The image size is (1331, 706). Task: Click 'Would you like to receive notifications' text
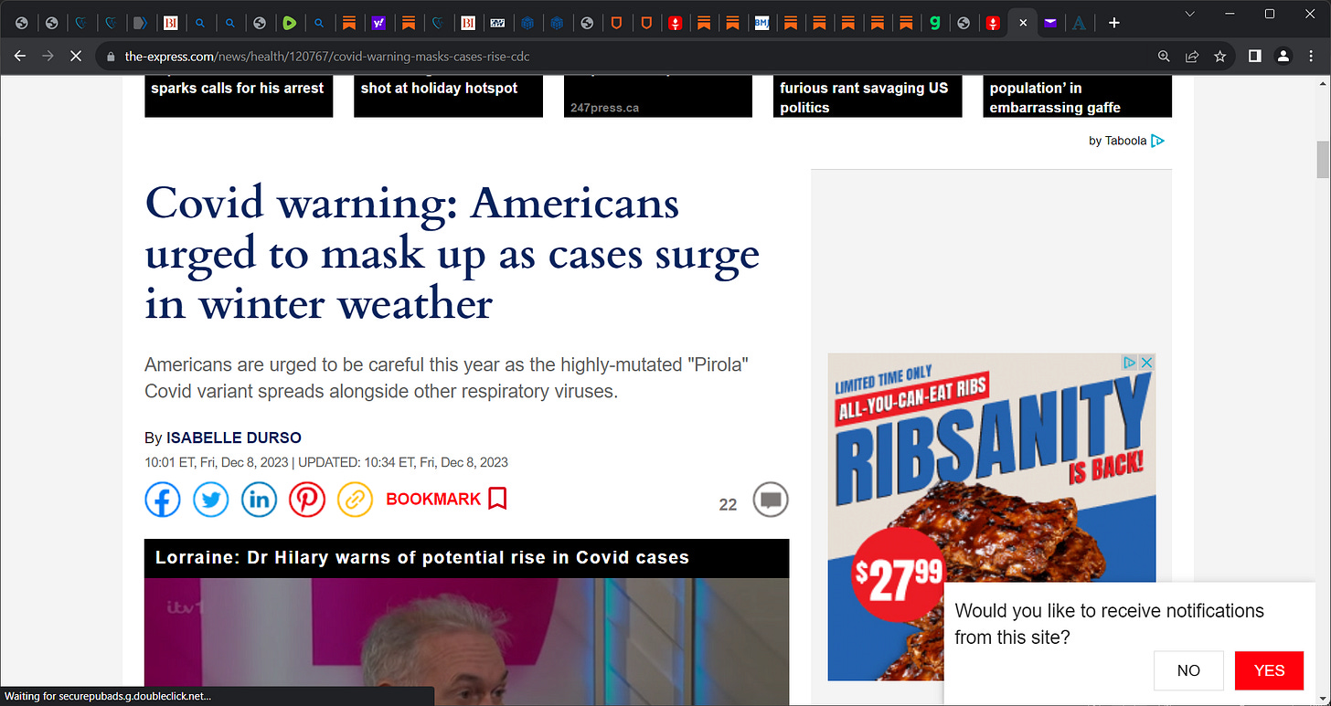(1109, 624)
